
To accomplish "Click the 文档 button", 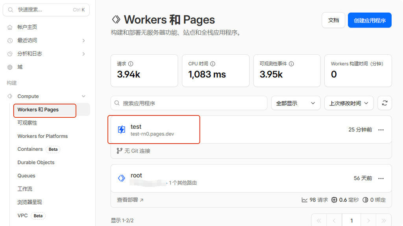I will 333,20.
